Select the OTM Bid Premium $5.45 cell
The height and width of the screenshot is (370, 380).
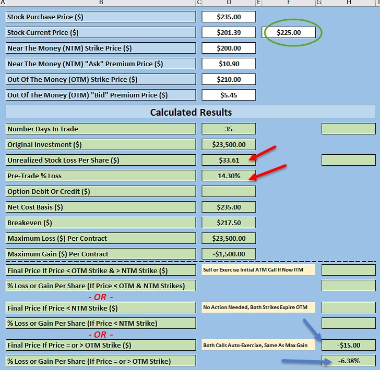click(x=229, y=95)
